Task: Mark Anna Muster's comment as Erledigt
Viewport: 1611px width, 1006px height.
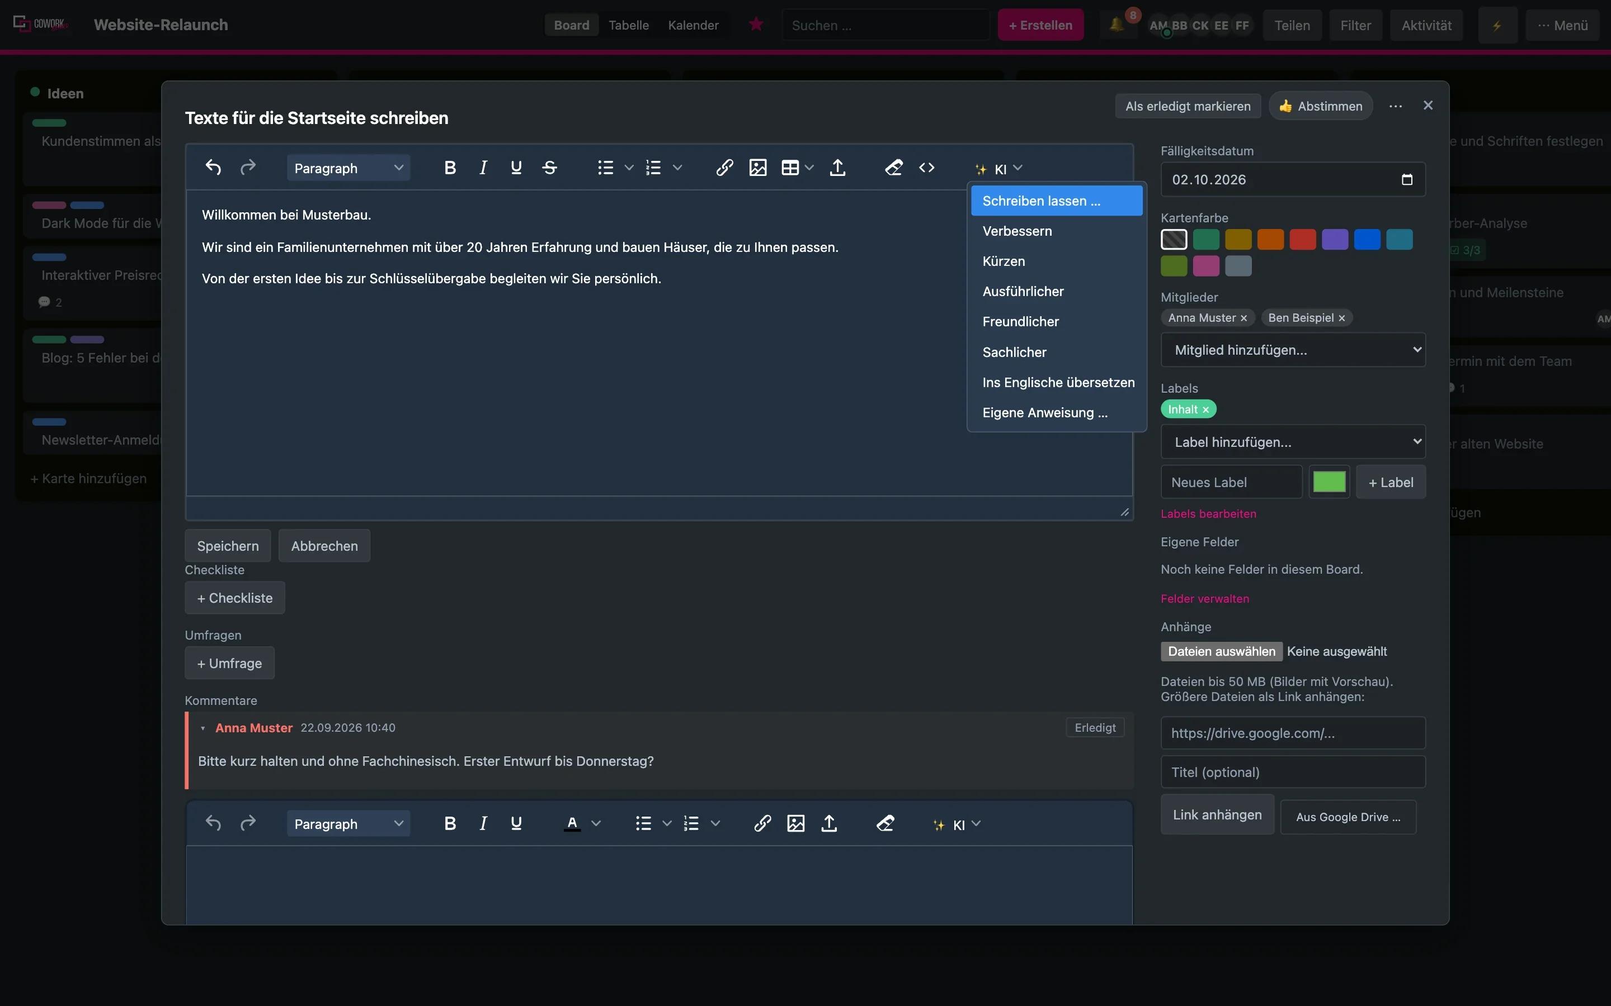Action: tap(1094, 727)
